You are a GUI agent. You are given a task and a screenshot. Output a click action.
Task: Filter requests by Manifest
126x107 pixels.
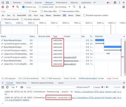57,15
